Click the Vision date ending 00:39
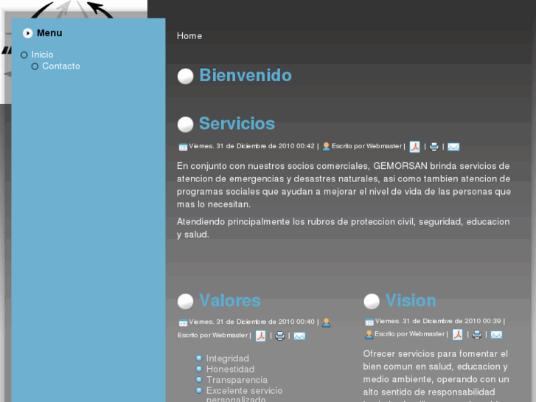This screenshot has height=402, width=536. (438, 321)
